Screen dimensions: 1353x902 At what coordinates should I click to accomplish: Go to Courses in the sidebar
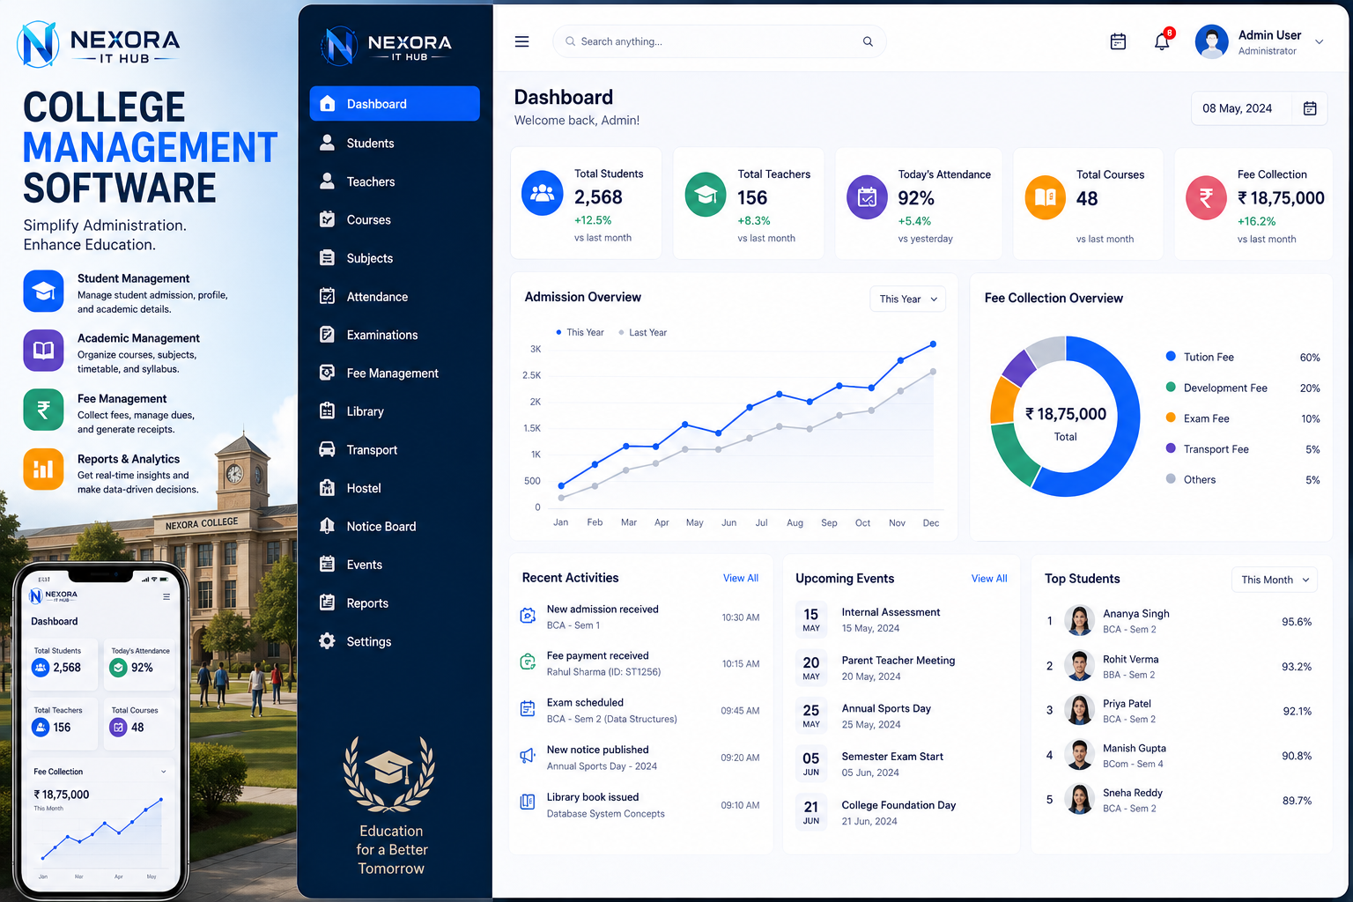pos(395,220)
